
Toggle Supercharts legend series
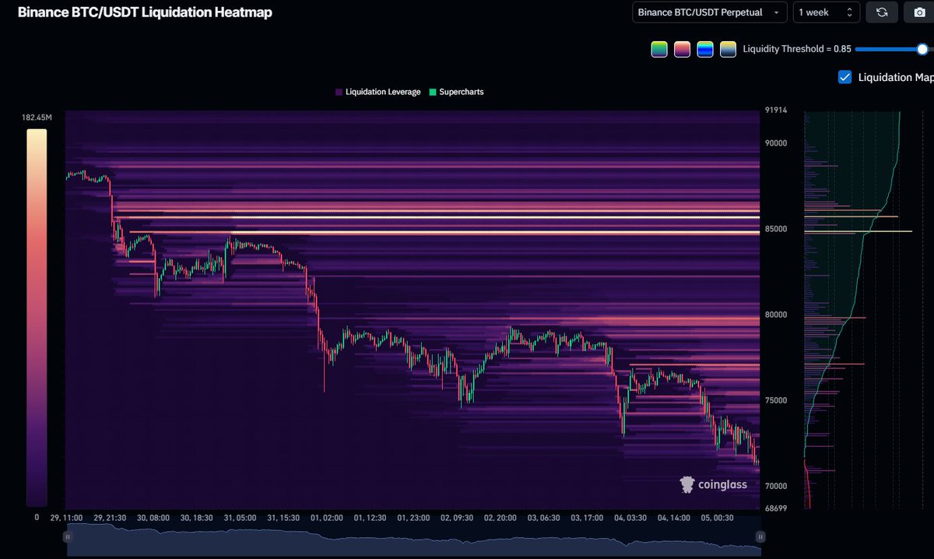(455, 92)
